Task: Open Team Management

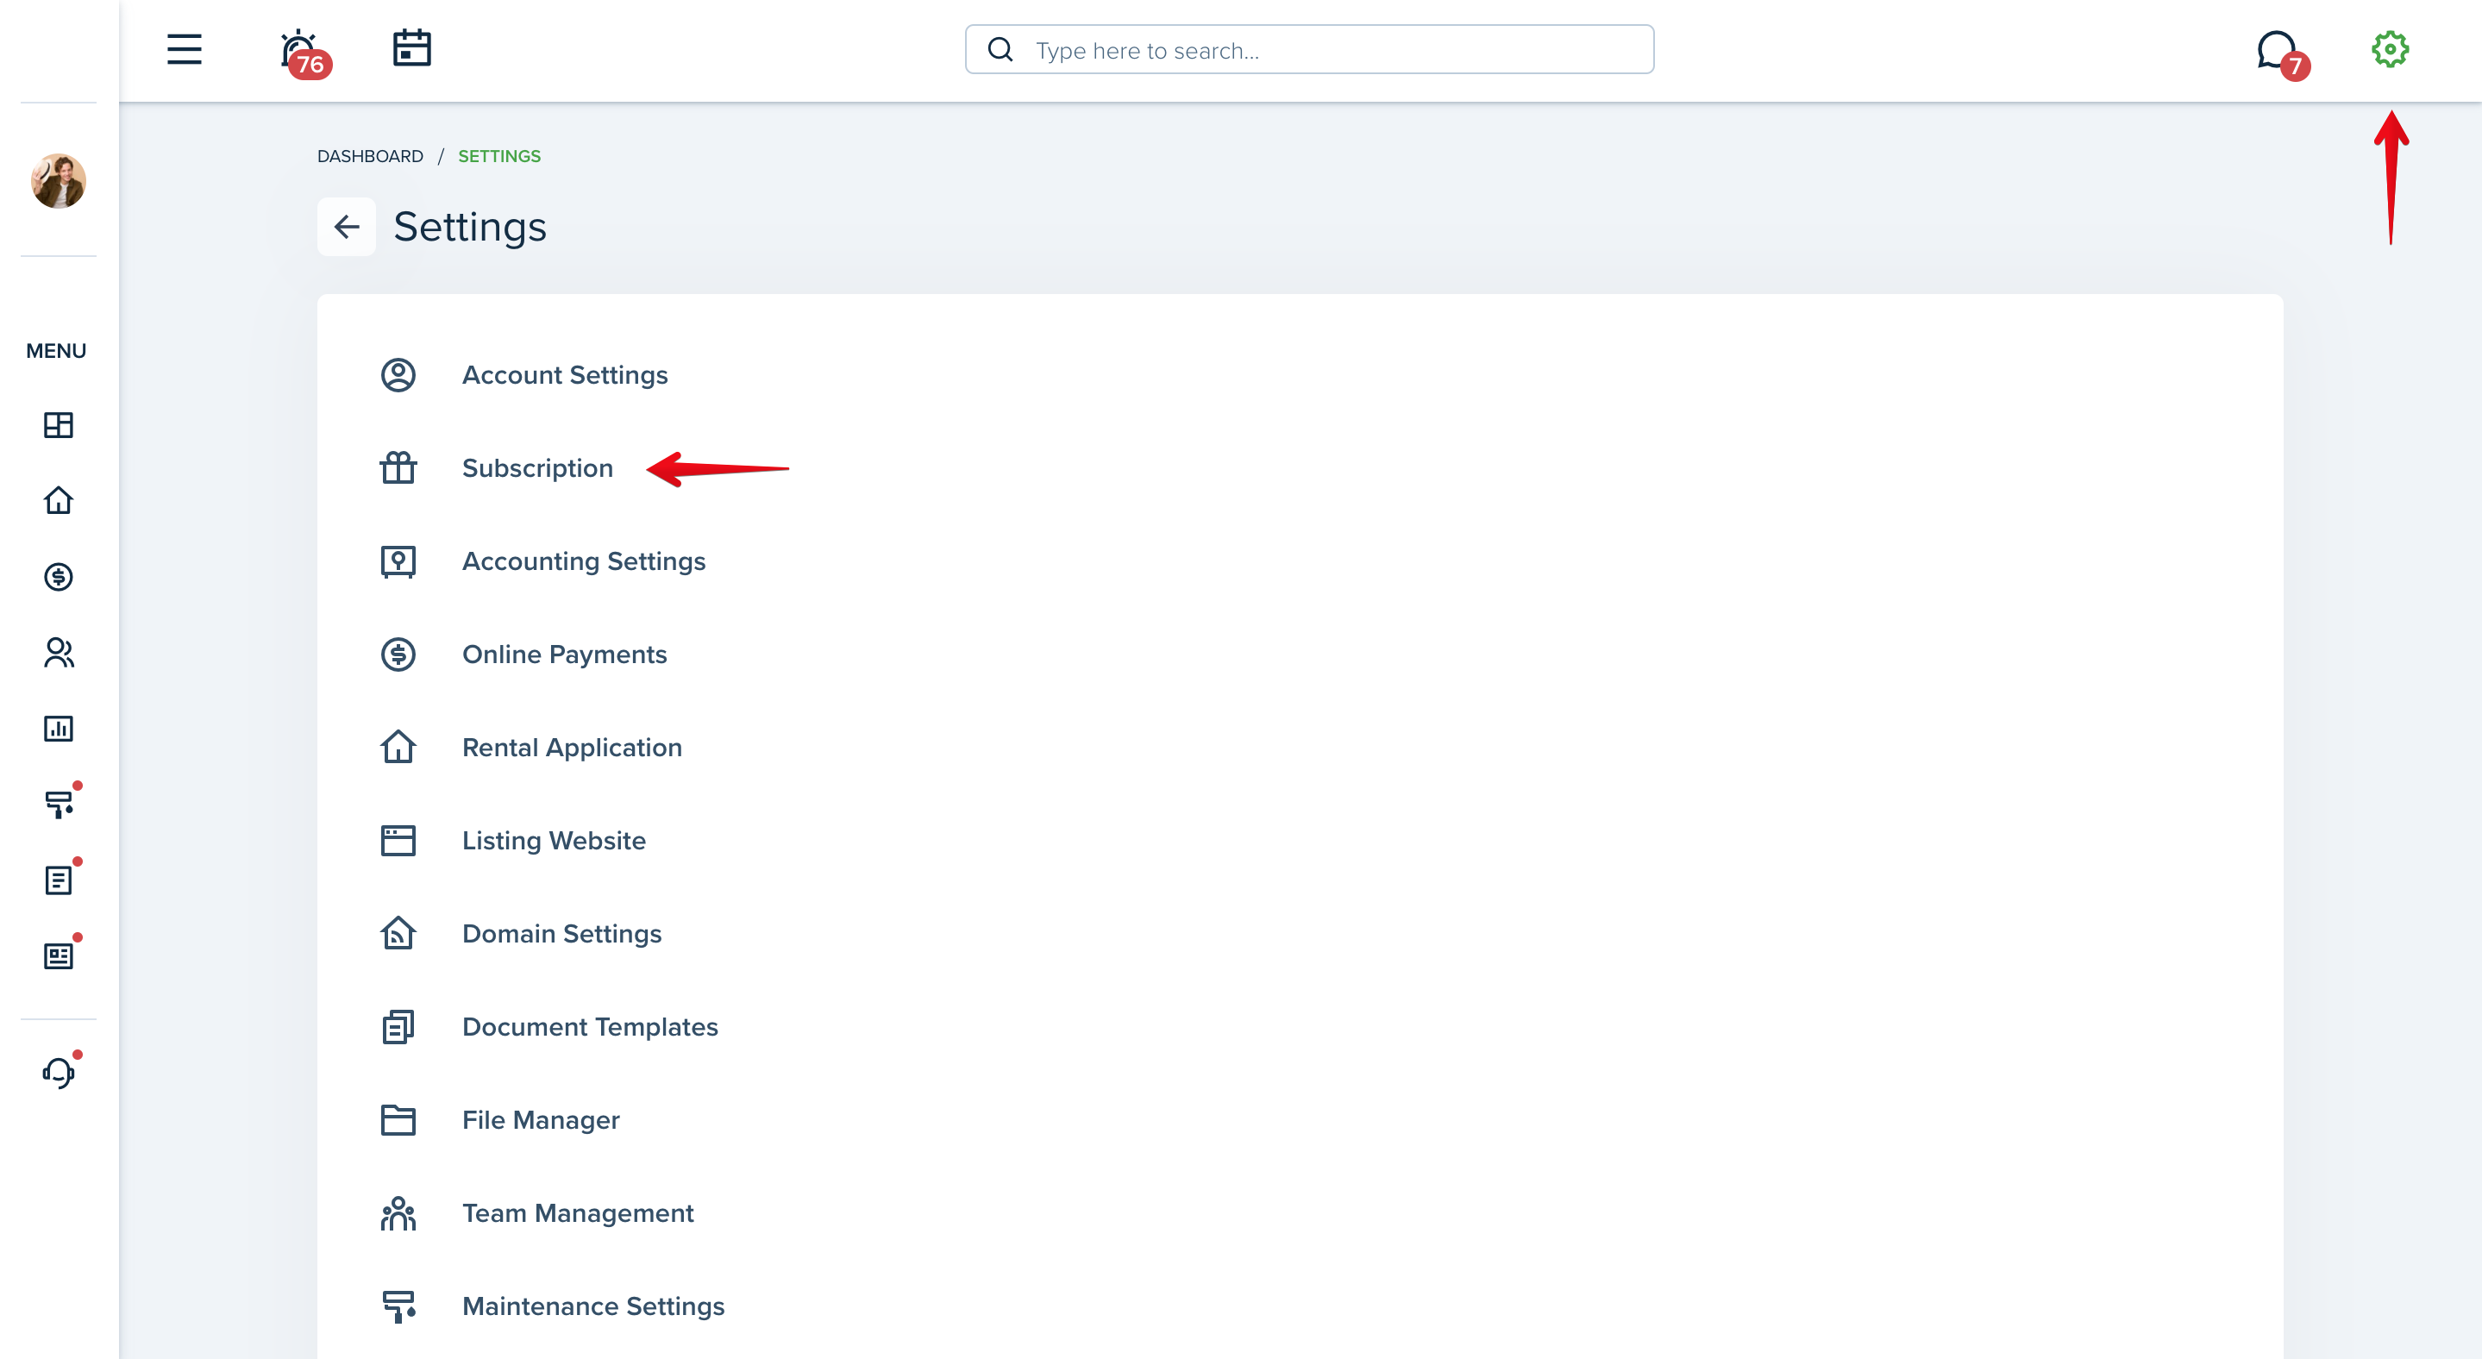Action: [x=578, y=1213]
